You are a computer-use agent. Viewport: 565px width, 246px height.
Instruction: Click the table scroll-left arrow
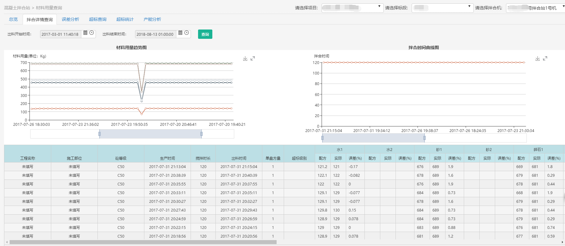coord(7,242)
